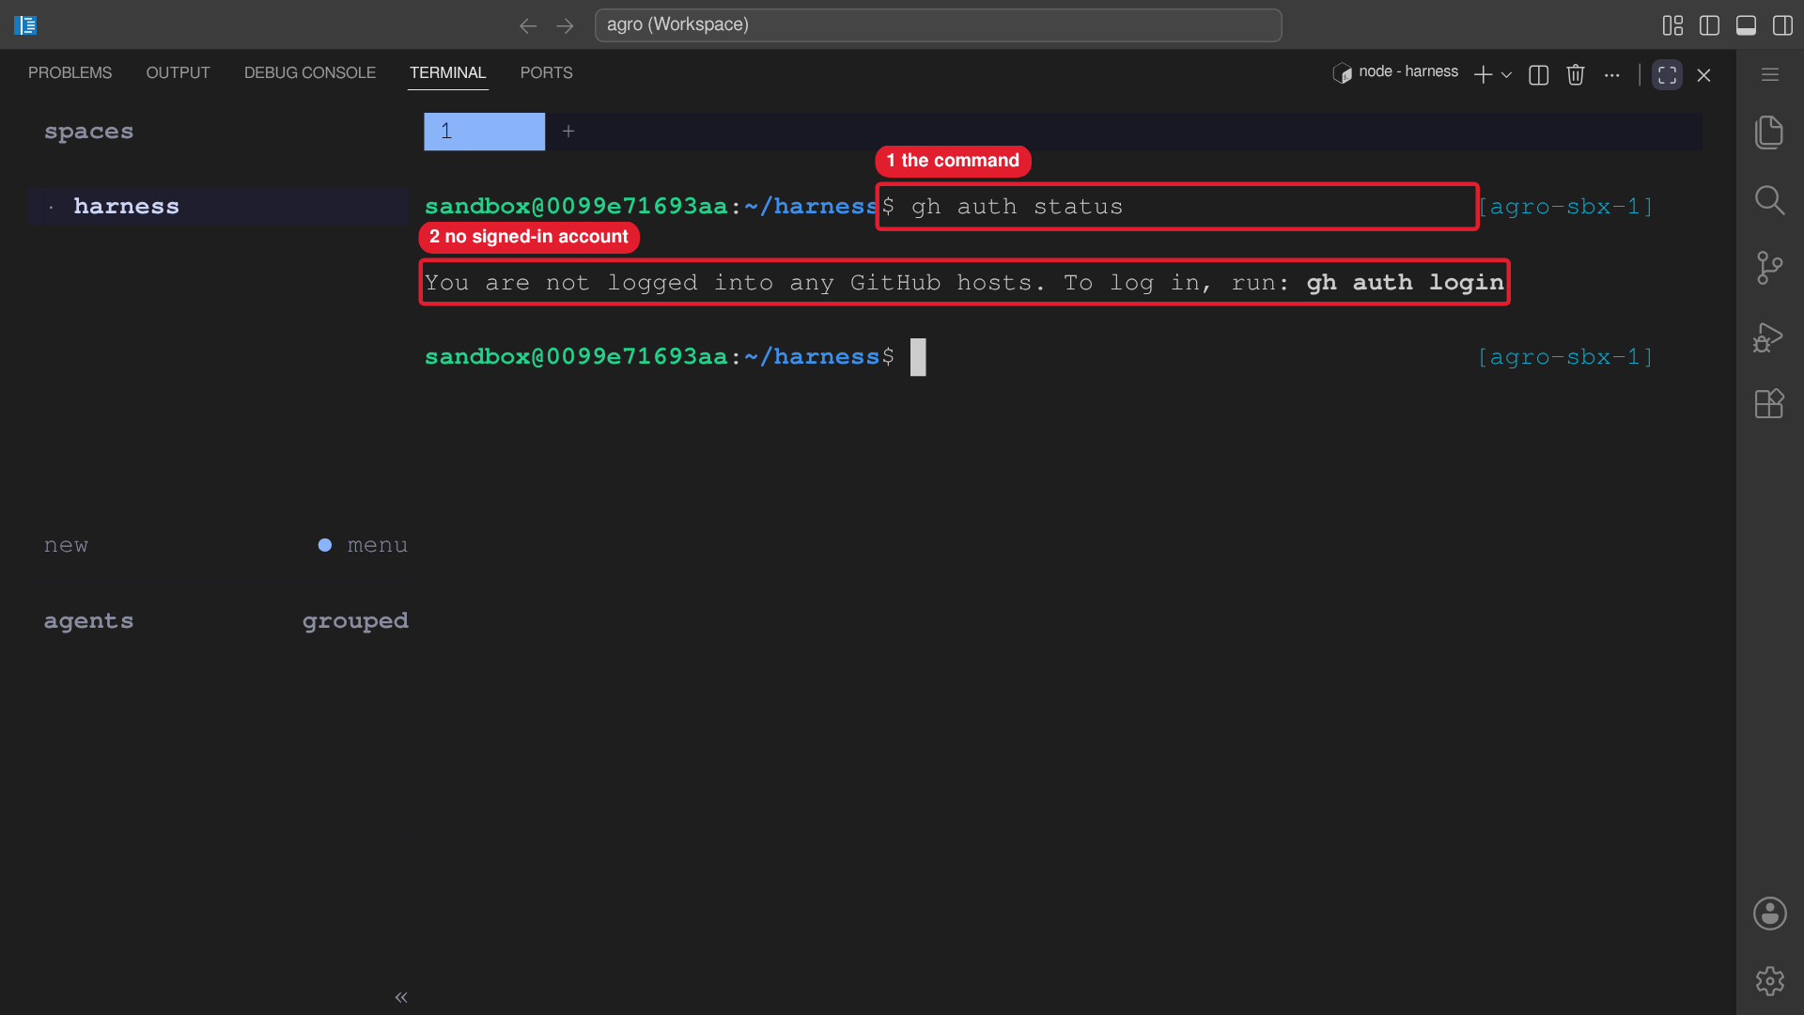Click the hamburger menu icon
The height and width of the screenshot is (1015, 1804).
point(1770,74)
